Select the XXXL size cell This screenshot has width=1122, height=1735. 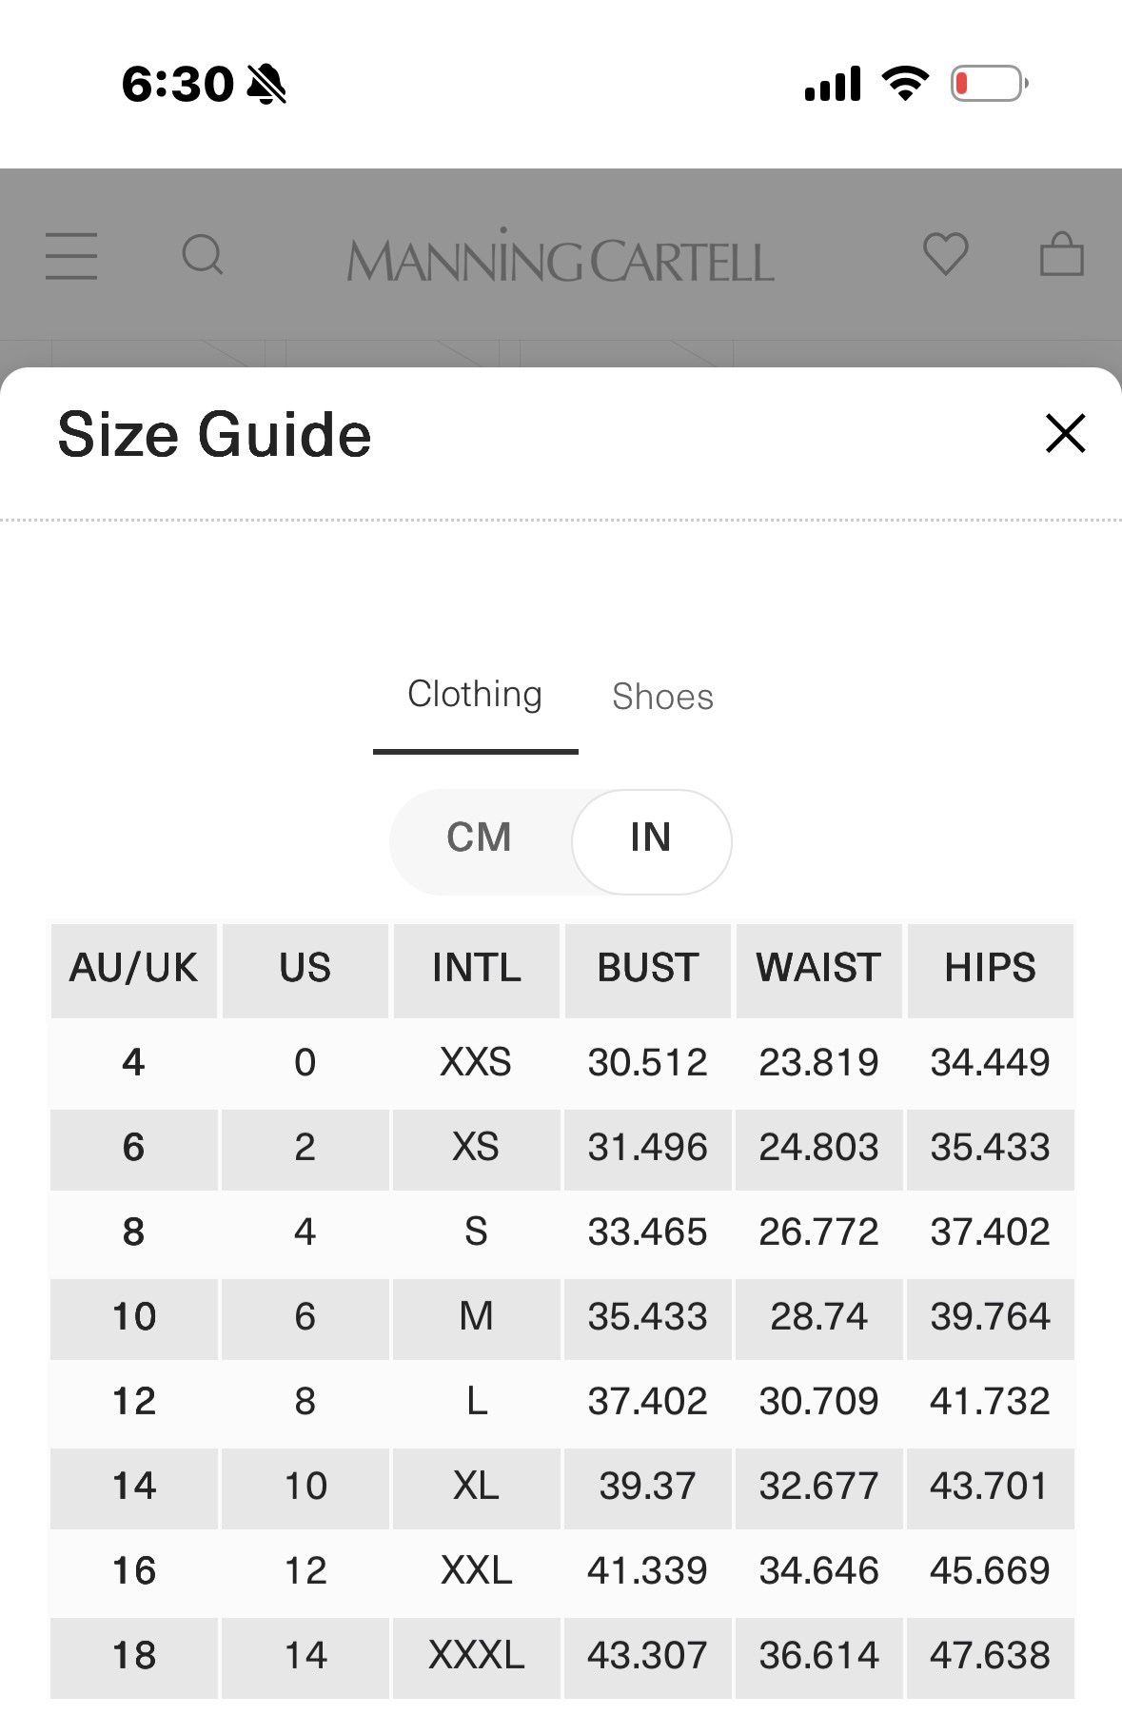476,1655
